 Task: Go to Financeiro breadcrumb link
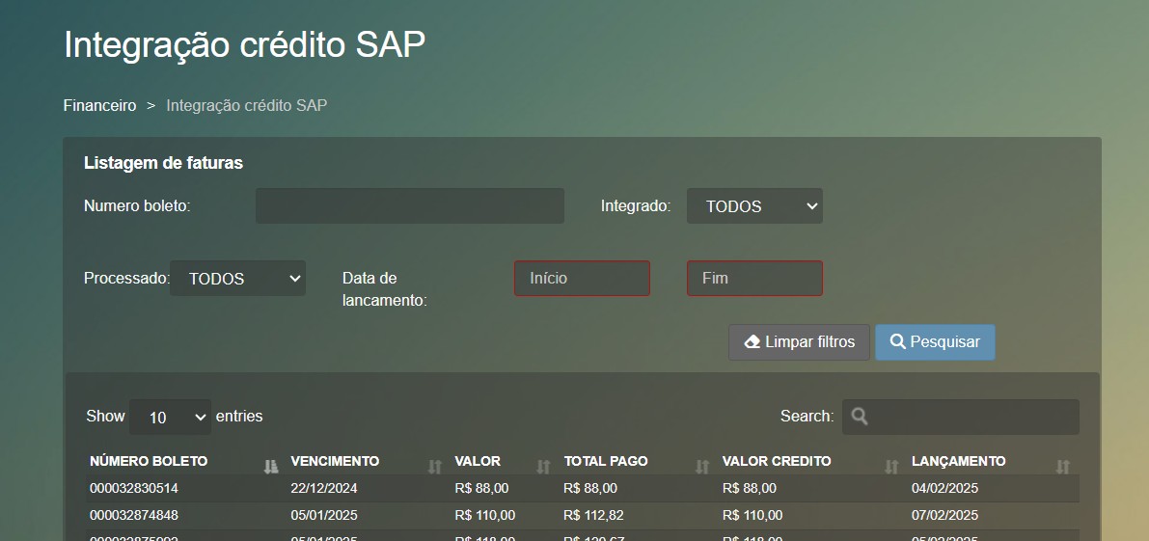click(x=99, y=105)
